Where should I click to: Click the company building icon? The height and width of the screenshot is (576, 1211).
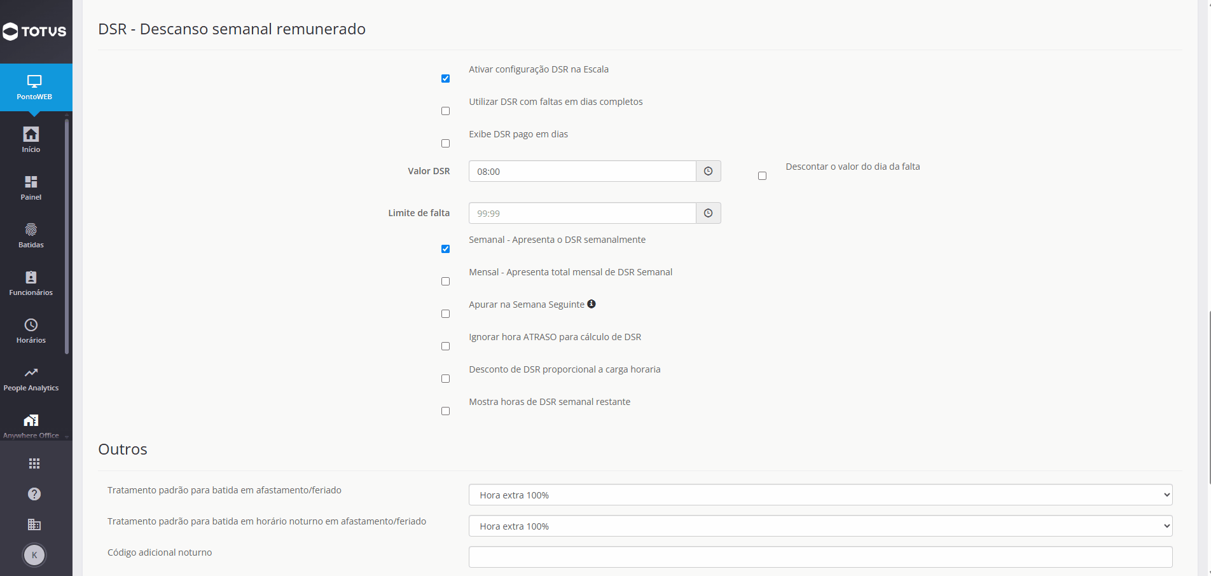point(34,525)
